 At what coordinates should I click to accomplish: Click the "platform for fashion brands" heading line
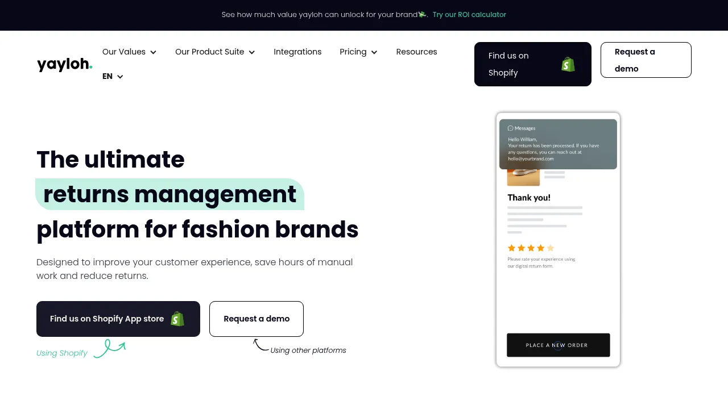point(197,229)
